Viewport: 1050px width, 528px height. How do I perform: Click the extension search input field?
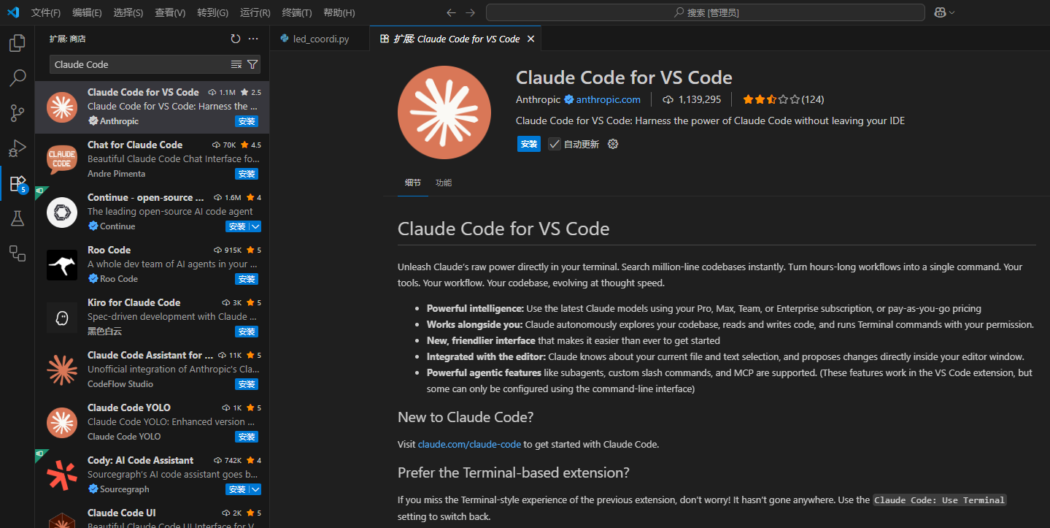click(x=139, y=64)
